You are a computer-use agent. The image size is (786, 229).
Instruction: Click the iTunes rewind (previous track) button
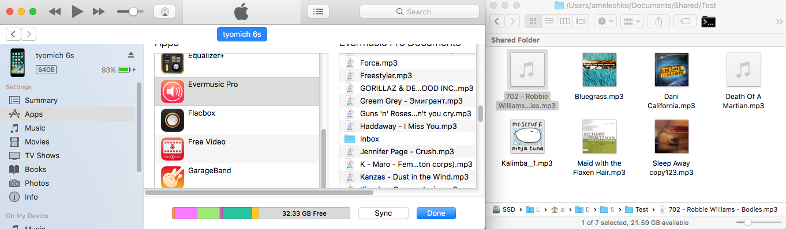point(55,12)
